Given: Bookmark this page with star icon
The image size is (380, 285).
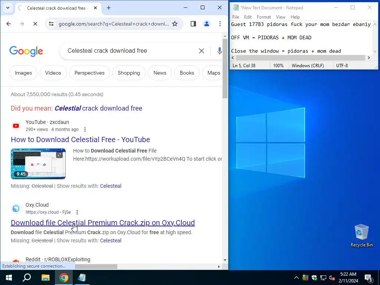Looking at the screenshot, I should point(175,24).
